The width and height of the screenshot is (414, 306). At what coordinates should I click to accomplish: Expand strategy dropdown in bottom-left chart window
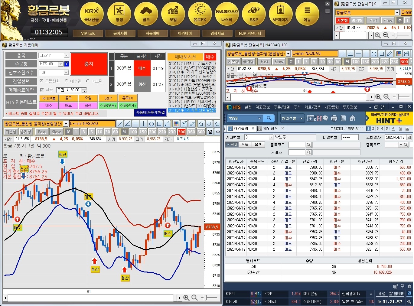point(66,124)
